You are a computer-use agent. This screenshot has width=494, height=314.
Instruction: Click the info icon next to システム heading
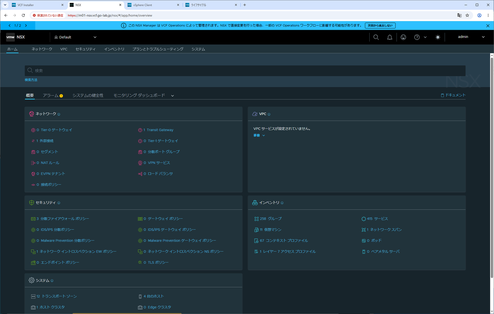point(52,281)
